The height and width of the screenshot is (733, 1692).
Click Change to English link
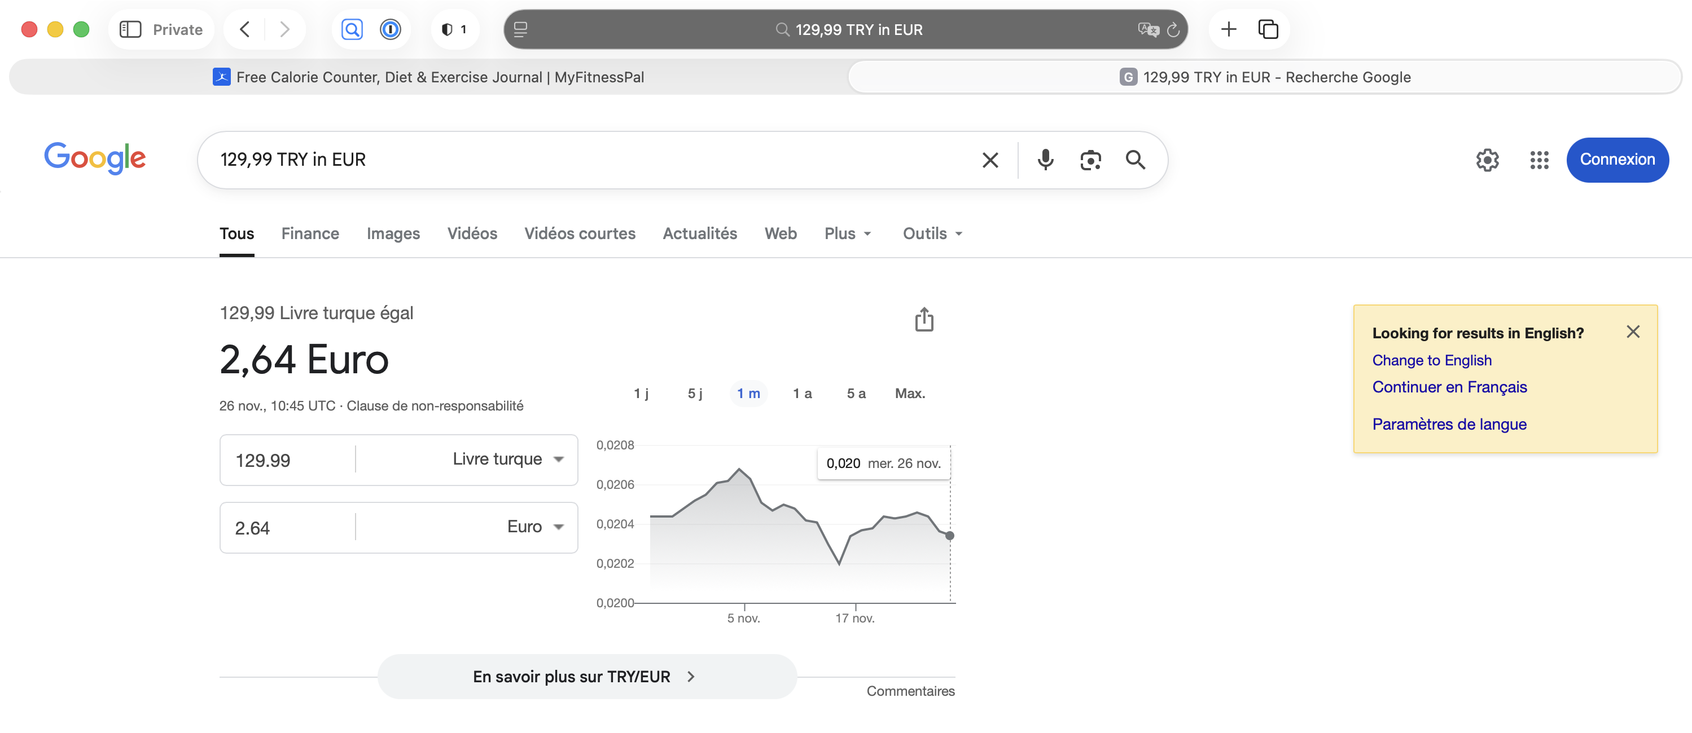(x=1431, y=360)
